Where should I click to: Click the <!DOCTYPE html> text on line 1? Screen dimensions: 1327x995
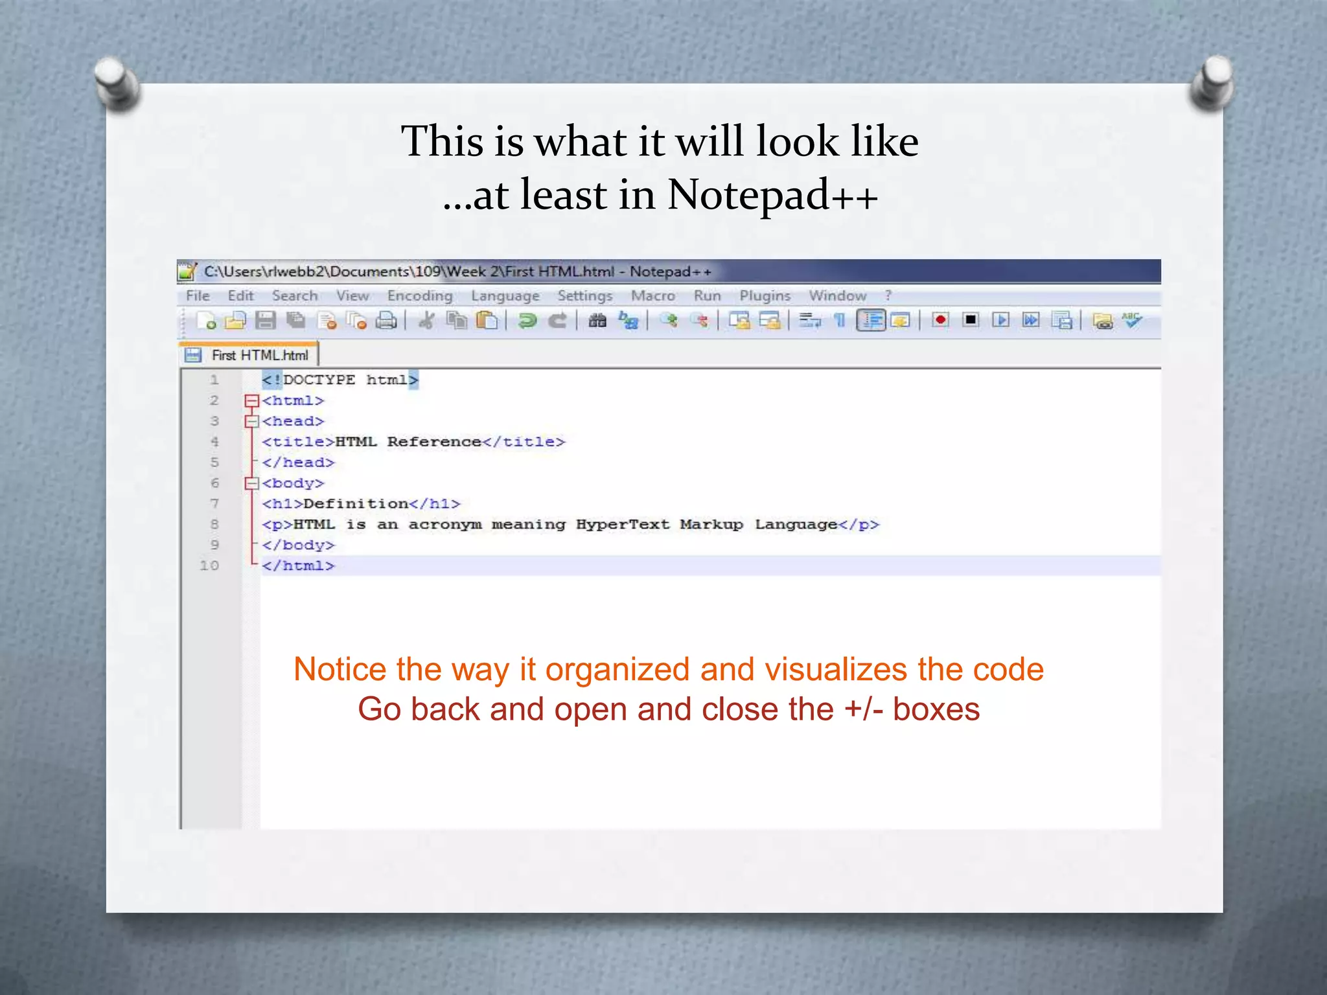(x=340, y=380)
